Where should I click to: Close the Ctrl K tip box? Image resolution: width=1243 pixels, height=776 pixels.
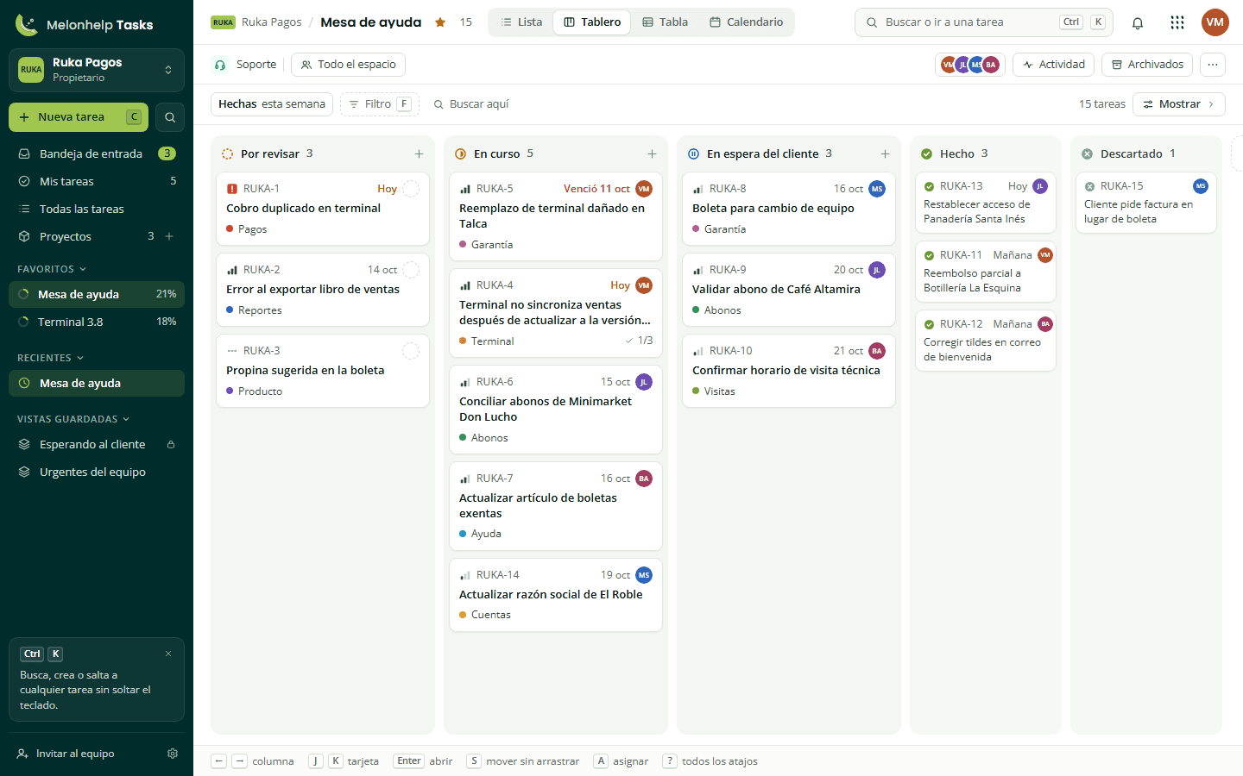coord(168,654)
